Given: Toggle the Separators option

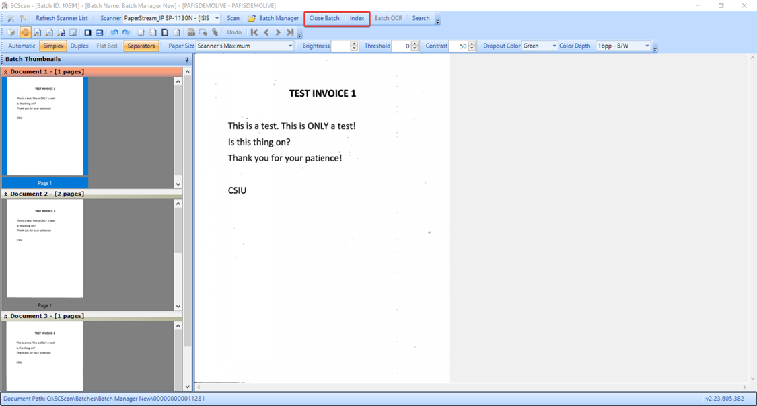Looking at the screenshot, I should (141, 46).
